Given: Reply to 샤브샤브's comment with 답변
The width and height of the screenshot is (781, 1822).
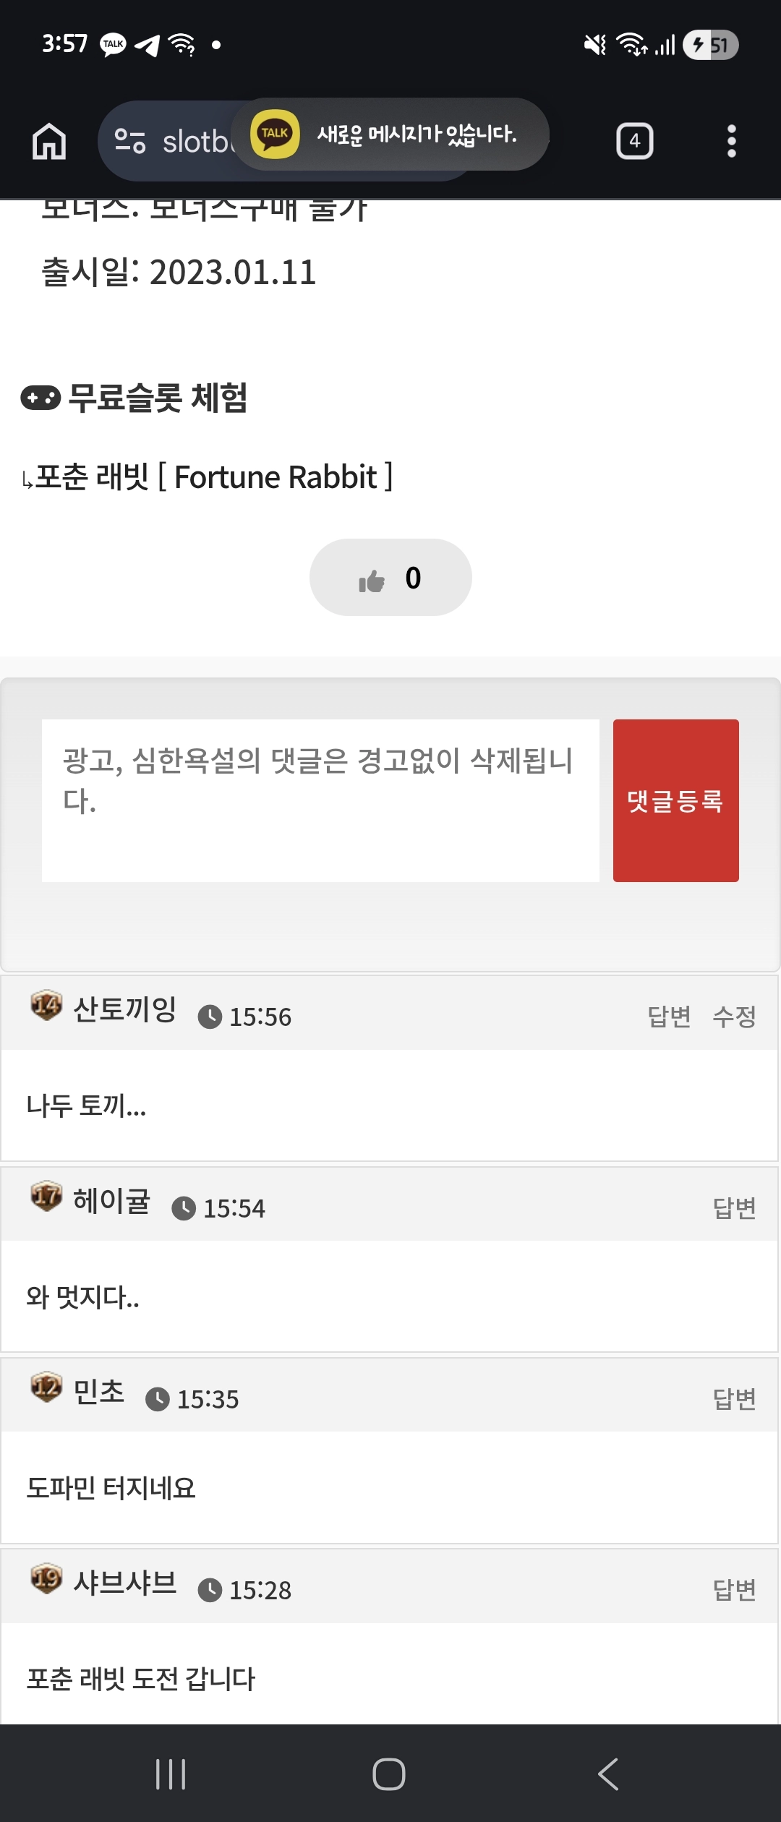Looking at the screenshot, I should pos(734,1589).
